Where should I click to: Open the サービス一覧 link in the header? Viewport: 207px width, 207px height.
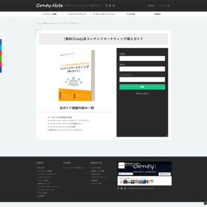point(165,6)
